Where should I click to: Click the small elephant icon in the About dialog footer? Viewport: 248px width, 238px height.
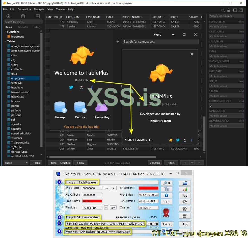click(x=171, y=140)
